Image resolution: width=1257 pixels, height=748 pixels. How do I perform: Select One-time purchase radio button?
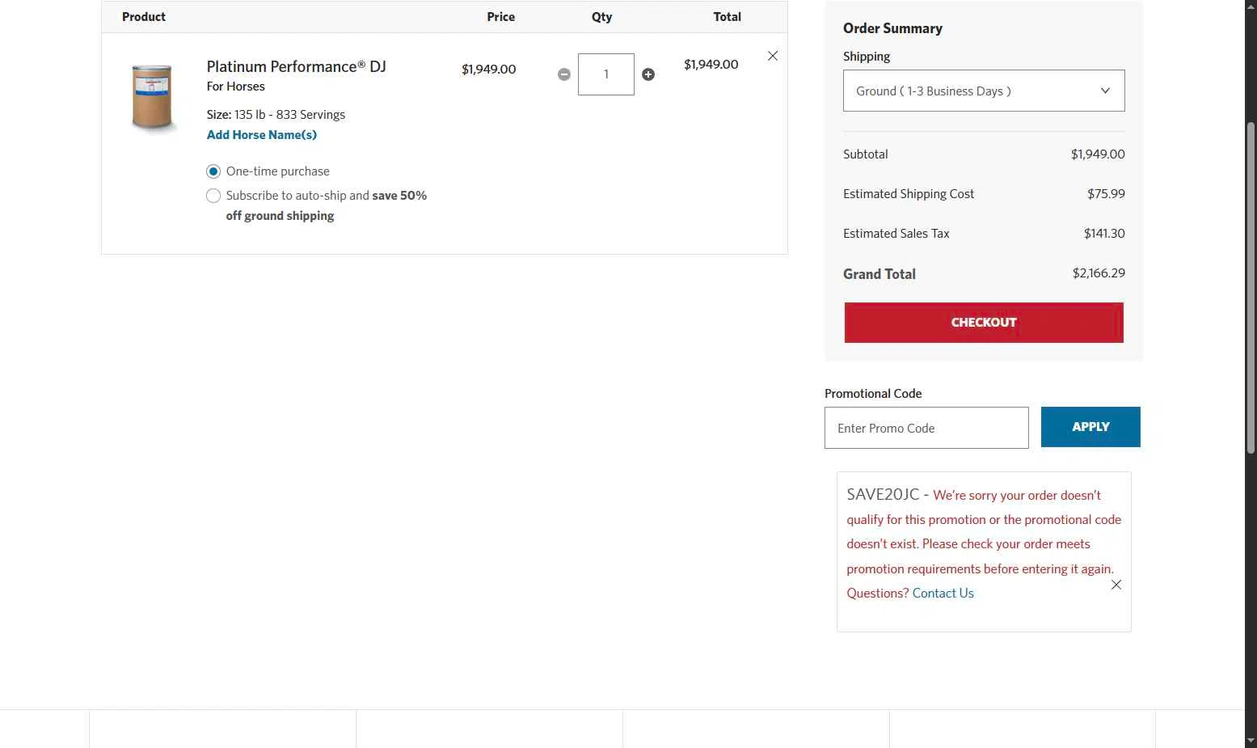213,171
